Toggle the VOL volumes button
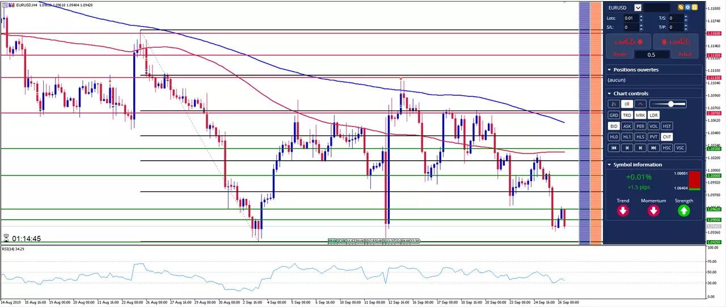Image resolution: width=726 pixels, height=307 pixels. pyautogui.click(x=653, y=126)
